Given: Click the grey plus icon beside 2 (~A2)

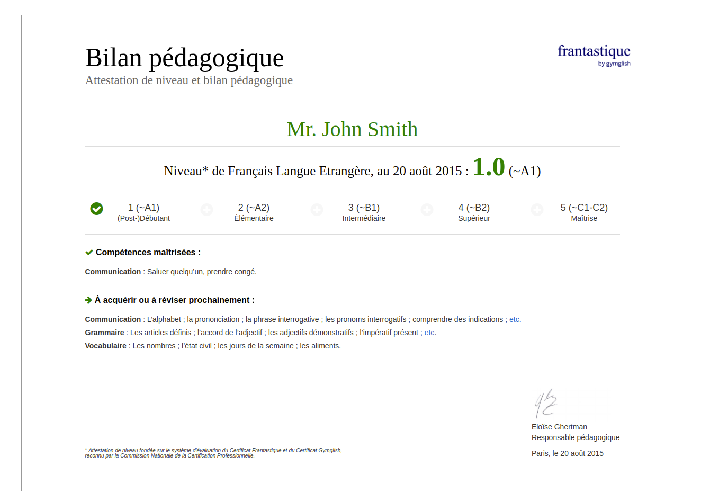Looking at the screenshot, I should point(206,210).
